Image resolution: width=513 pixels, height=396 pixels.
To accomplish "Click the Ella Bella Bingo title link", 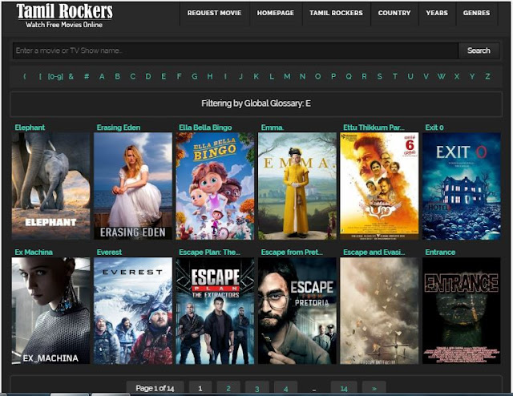I will [205, 127].
